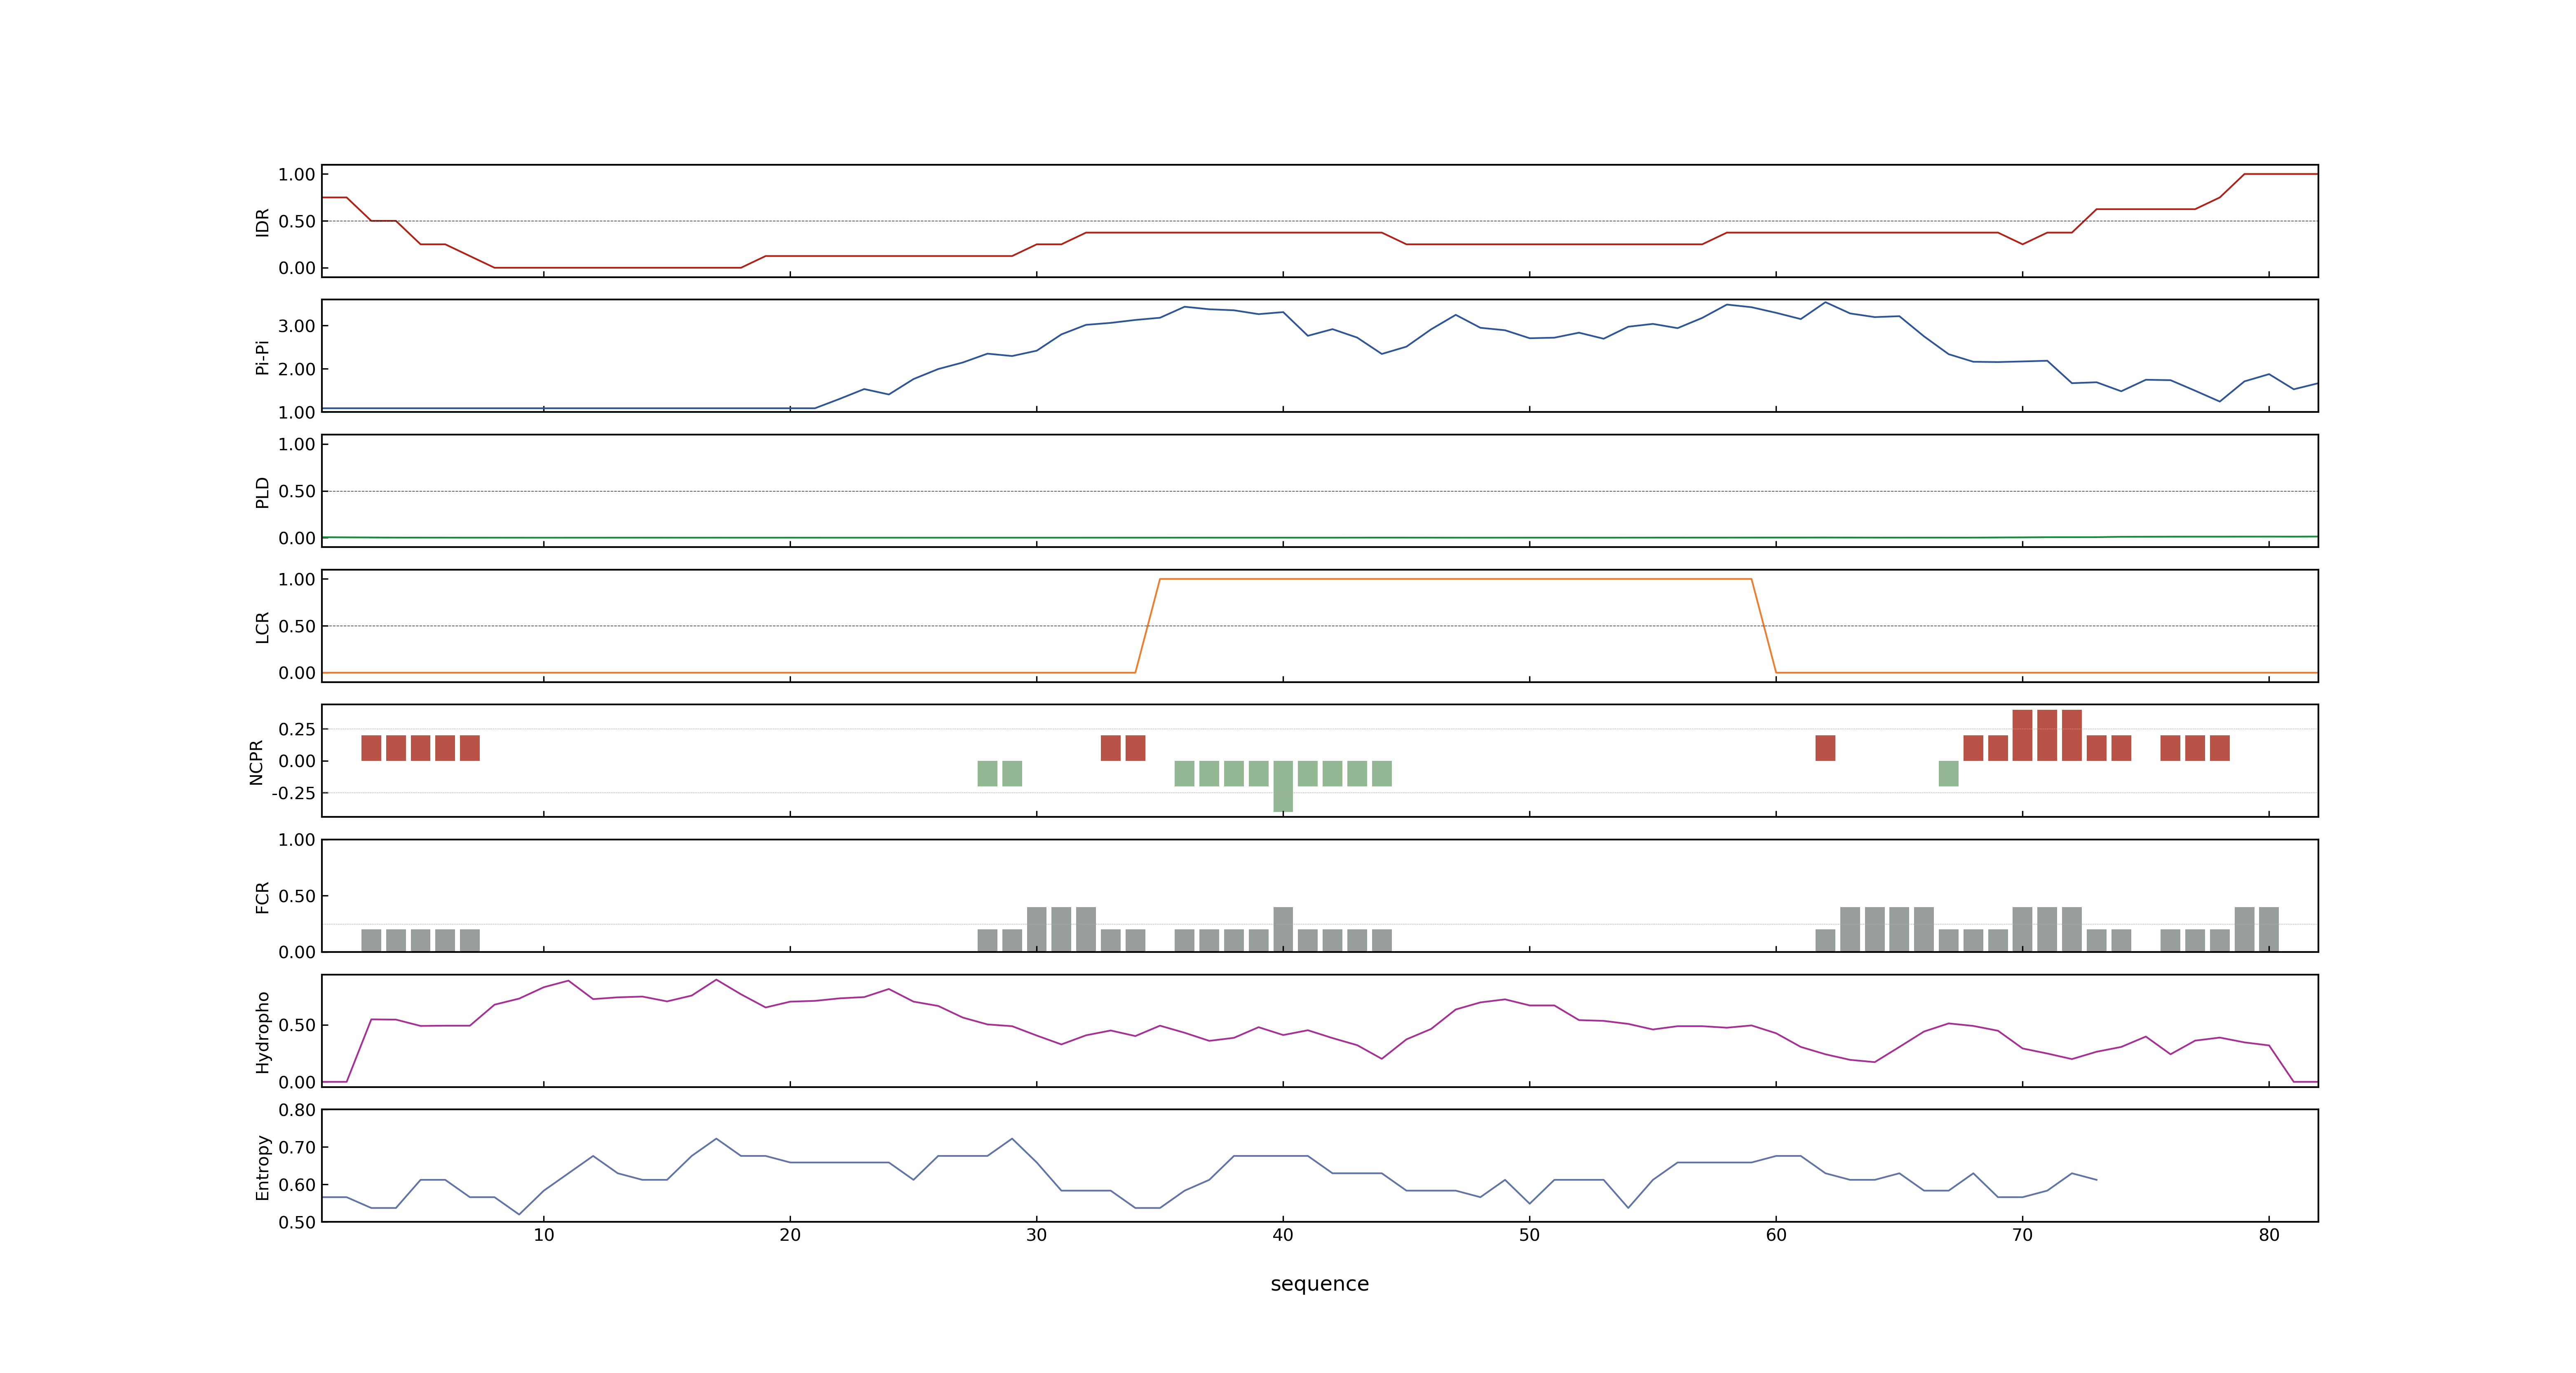This screenshot has height=1373, width=2576.
Task: Click the lone red NCPR bar at position 62
Action: (1825, 748)
